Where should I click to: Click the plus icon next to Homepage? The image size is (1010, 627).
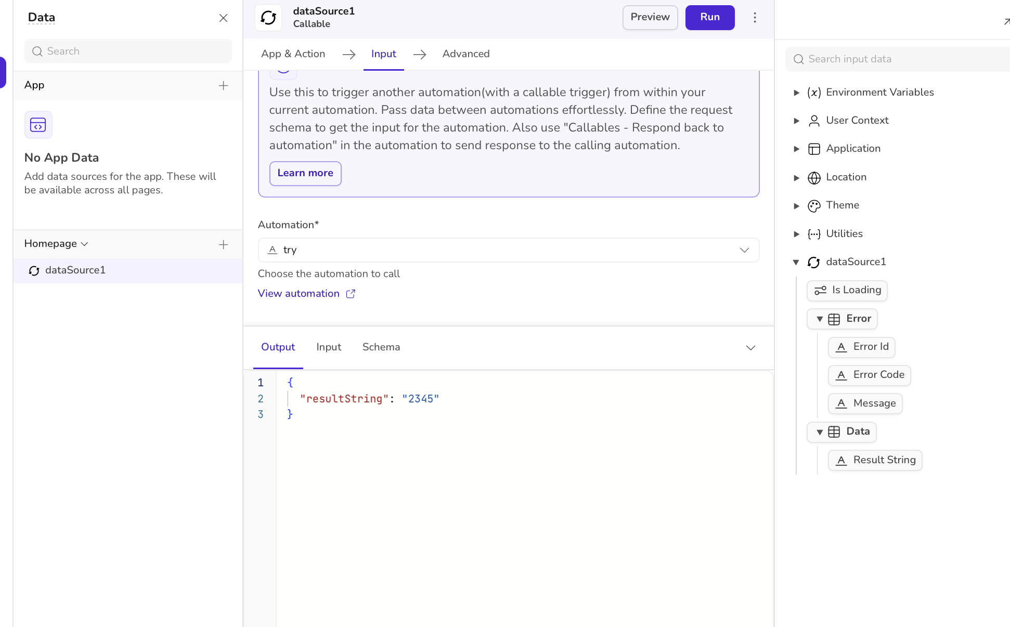(223, 244)
